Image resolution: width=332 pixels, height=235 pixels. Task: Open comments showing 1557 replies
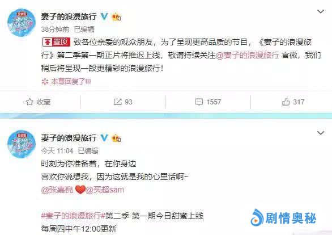[208, 102]
